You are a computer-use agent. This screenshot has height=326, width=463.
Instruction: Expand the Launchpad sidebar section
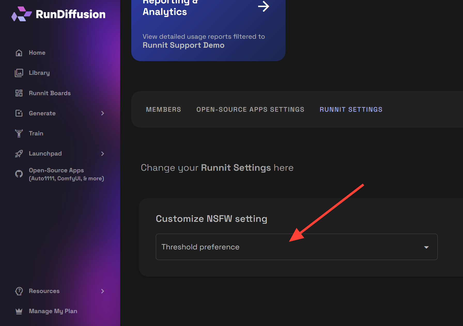(103, 153)
